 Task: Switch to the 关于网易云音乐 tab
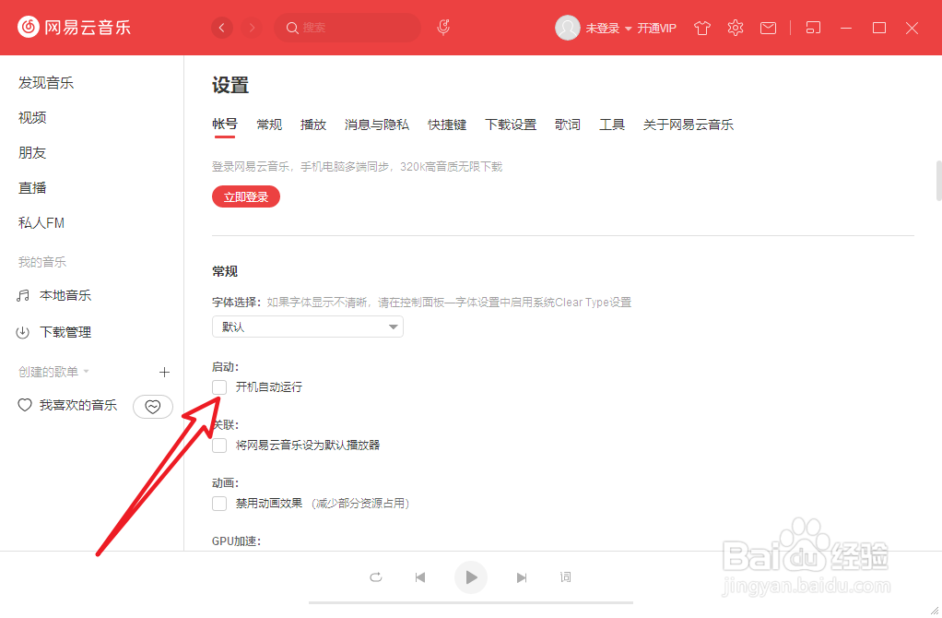click(x=689, y=125)
